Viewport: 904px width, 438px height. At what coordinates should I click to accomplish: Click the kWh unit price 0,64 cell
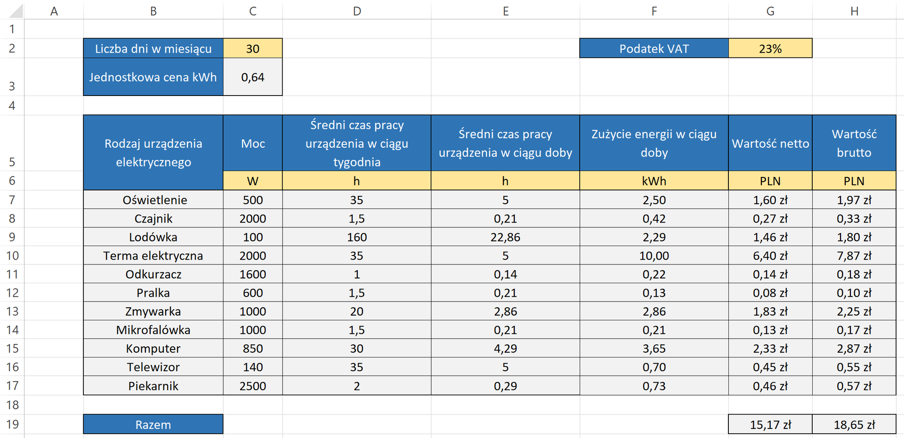pos(253,77)
